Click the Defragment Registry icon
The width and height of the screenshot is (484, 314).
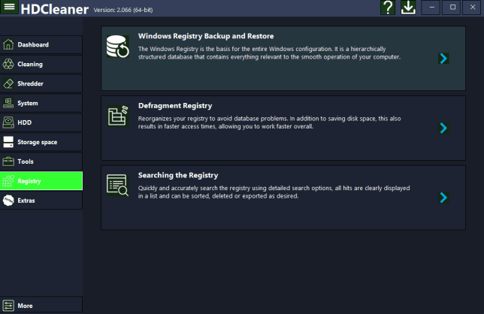(119, 115)
